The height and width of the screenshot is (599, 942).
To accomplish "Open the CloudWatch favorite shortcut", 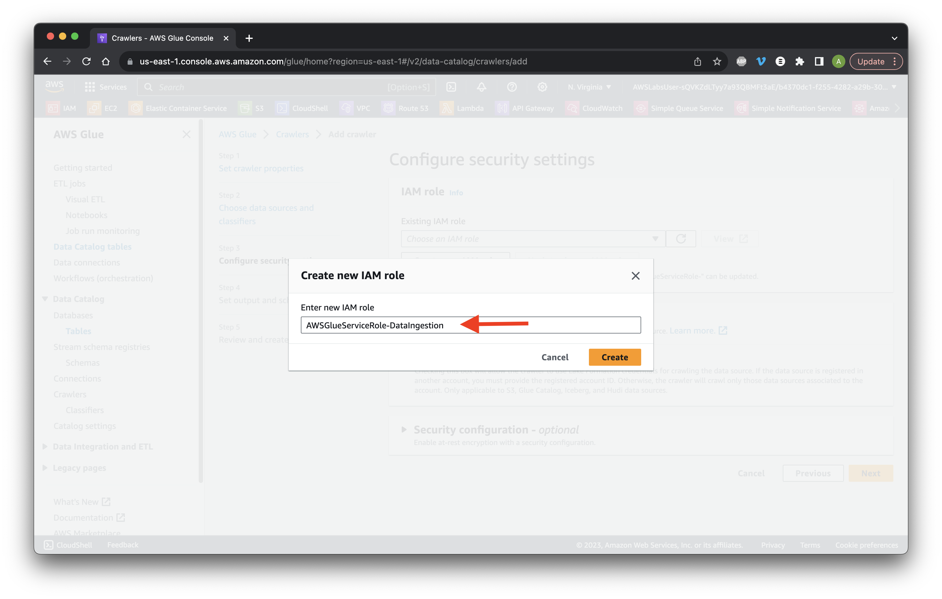I will click(594, 108).
